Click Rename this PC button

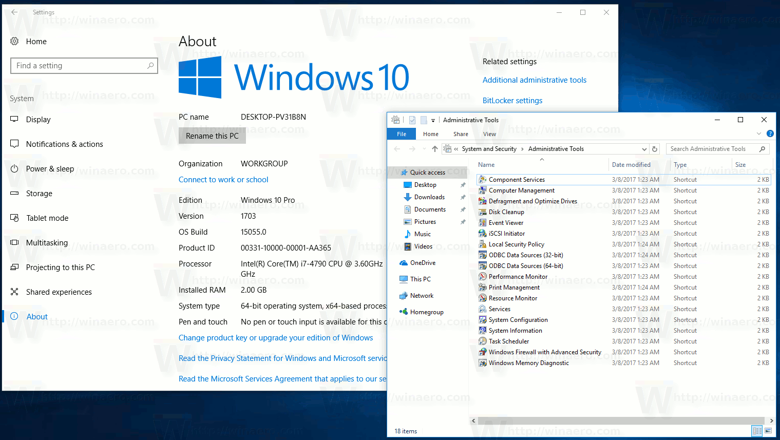212,136
